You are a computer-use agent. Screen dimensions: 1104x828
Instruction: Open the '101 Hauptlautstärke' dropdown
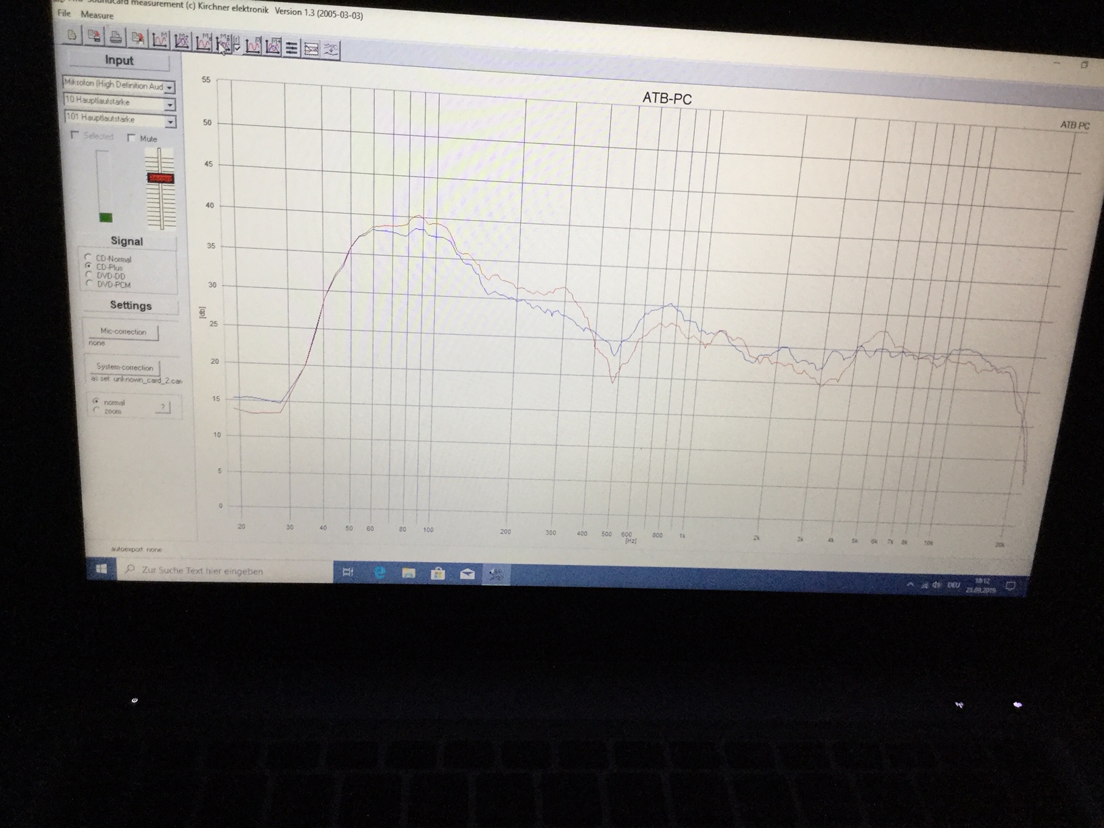tap(170, 122)
